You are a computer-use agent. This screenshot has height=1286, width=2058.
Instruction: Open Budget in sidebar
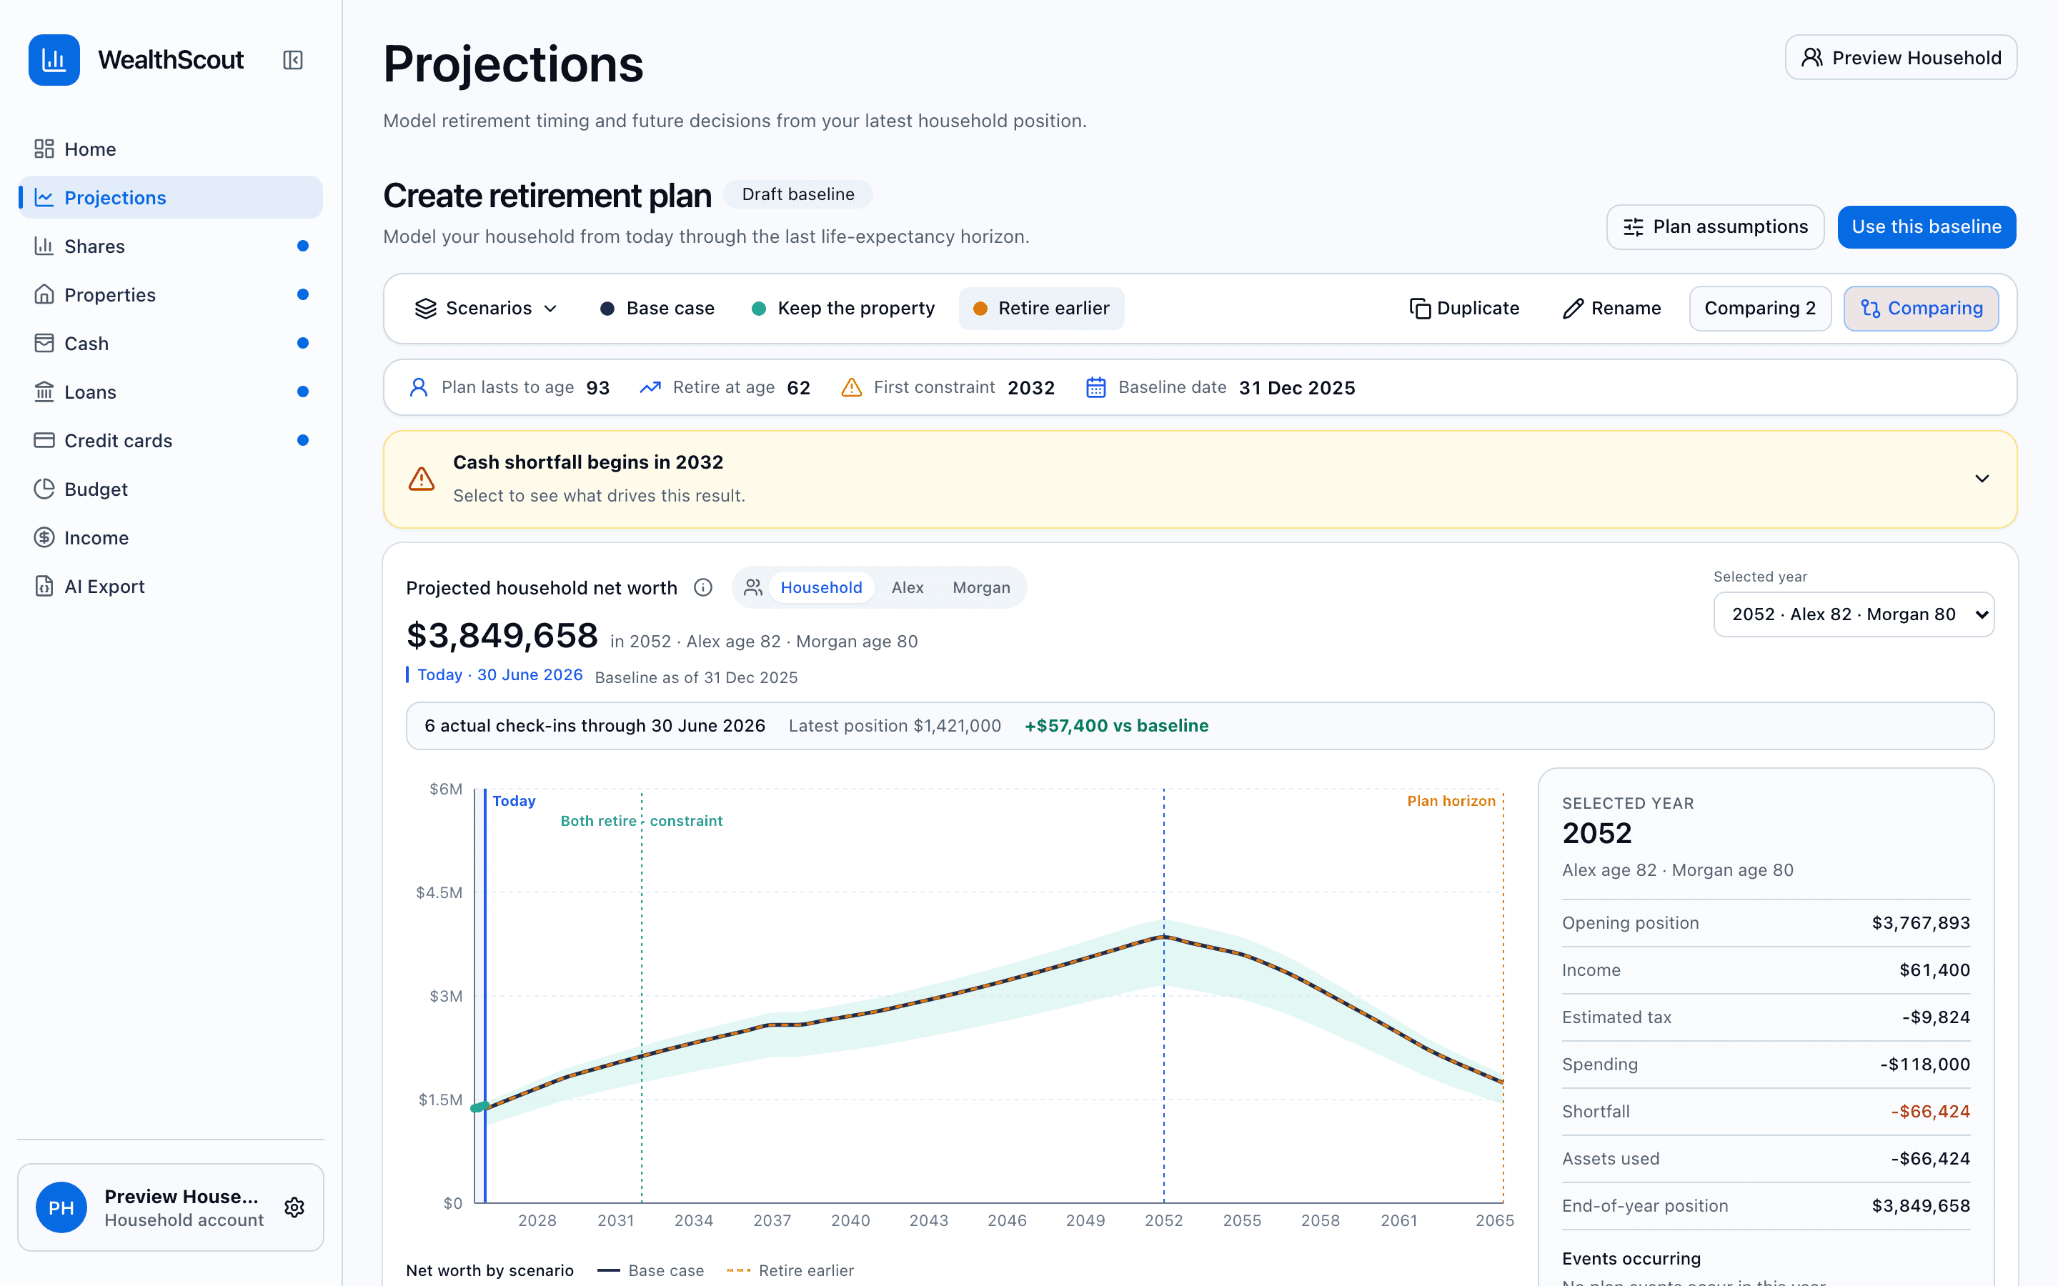tap(170, 489)
